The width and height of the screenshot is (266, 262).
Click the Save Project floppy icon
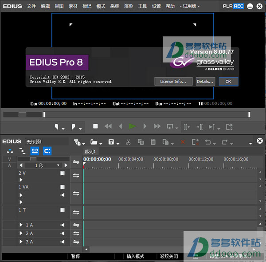tap(111, 142)
